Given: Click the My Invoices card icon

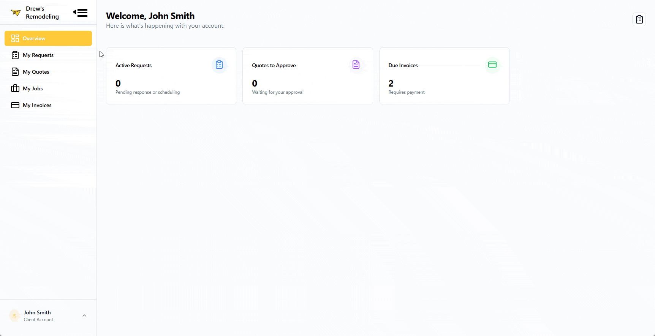Looking at the screenshot, I should 15,105.
